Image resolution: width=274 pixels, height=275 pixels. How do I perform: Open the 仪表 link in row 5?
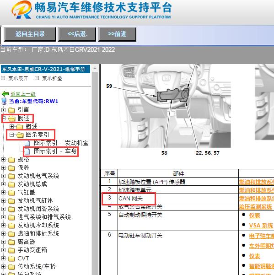click(x=254, y=216)
